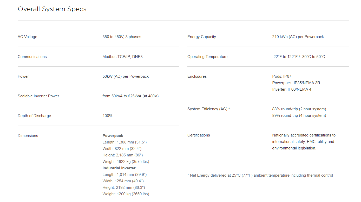This screenshot has width=361, height=202.
Task: Click the Net Energy footnote text
Action: coord(260,175)
